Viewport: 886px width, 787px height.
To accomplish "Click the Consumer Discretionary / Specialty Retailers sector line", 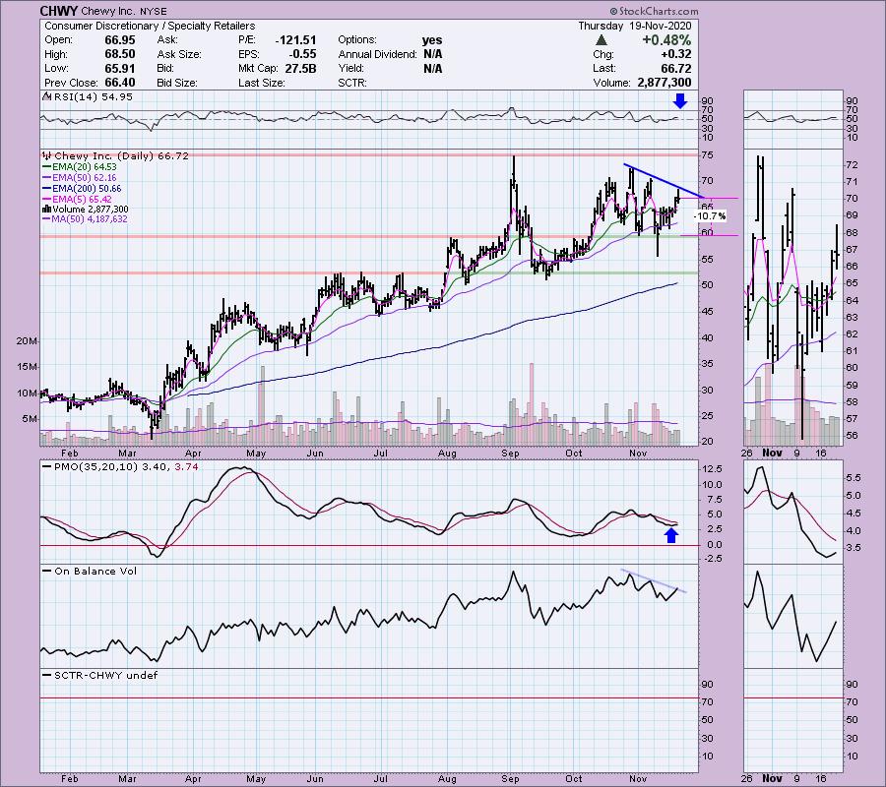I will tap(150, 26).
